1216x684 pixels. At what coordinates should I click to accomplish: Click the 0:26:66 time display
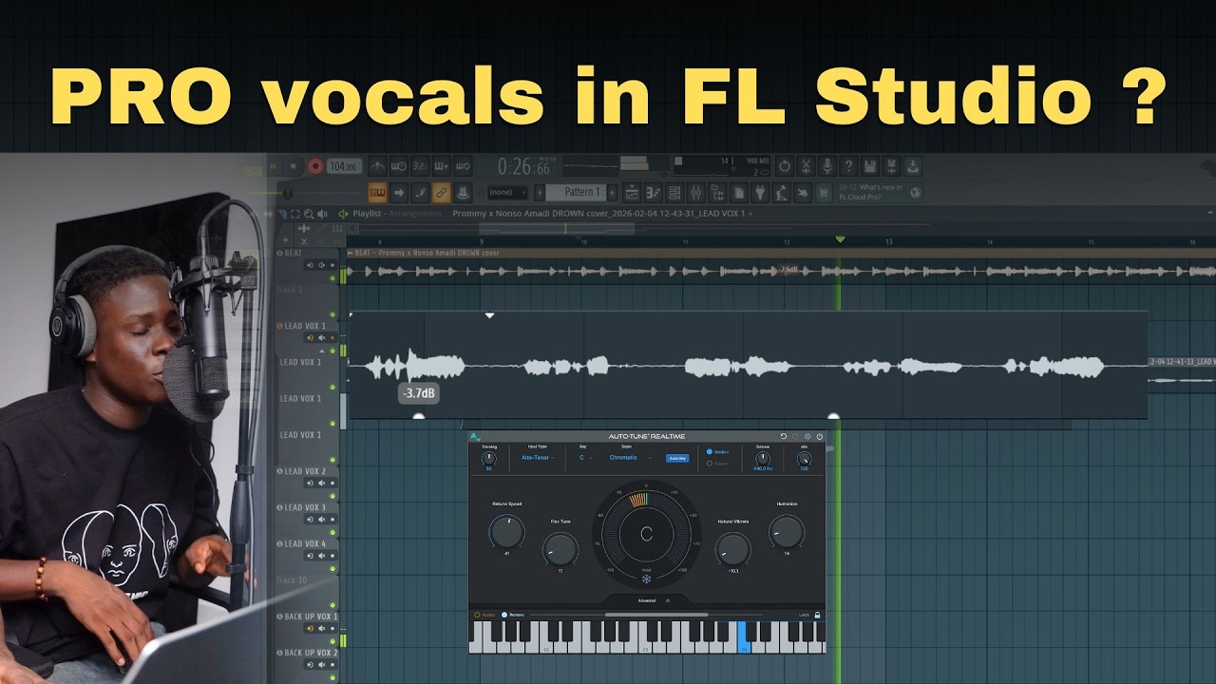click(x=525, y=166)
